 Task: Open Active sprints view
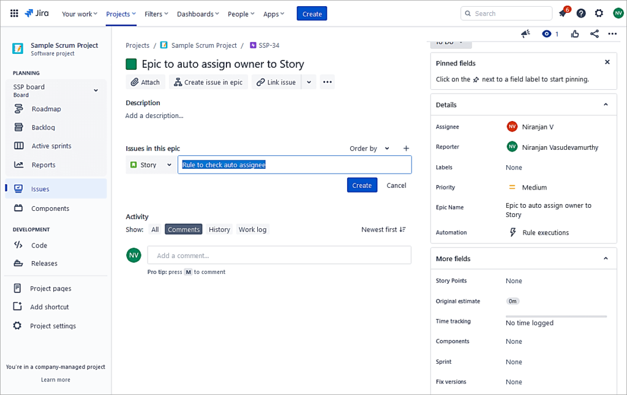[51, 146]
